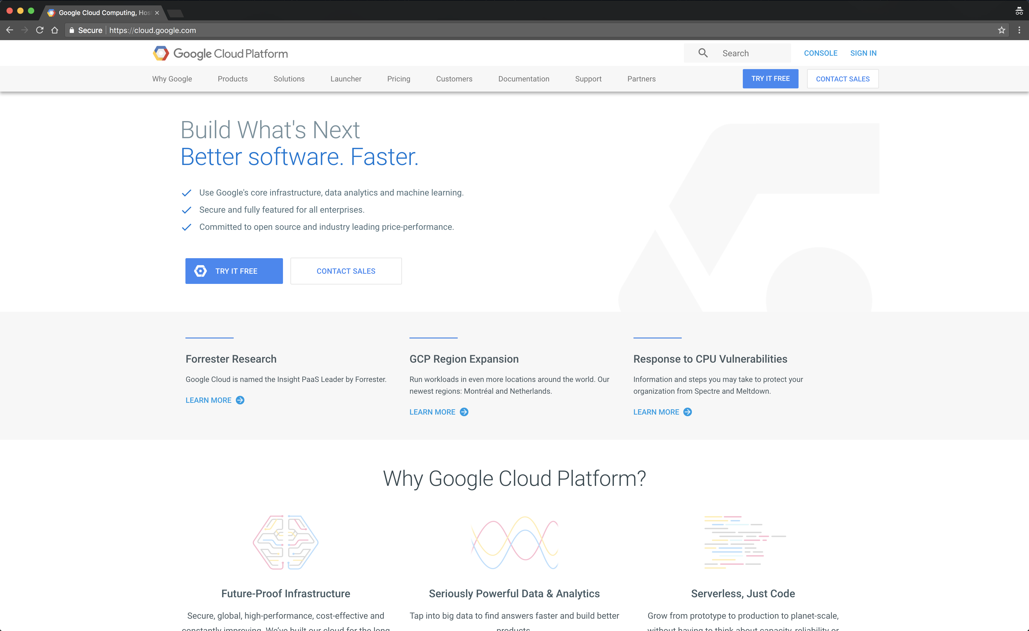Click the CONSOLE link in header
The image size is (1029, 631).
(821, 53)
